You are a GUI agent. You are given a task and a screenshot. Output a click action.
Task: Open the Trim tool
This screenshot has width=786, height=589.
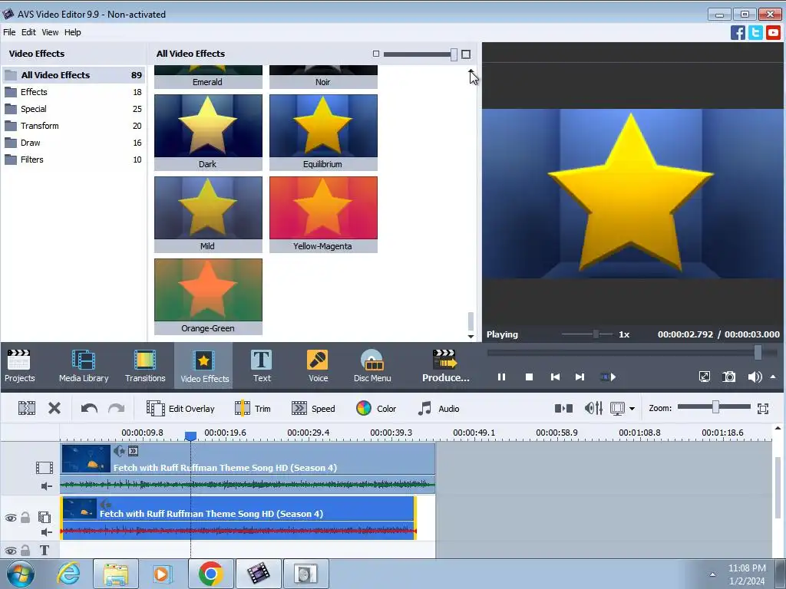[x=253, y=409]
